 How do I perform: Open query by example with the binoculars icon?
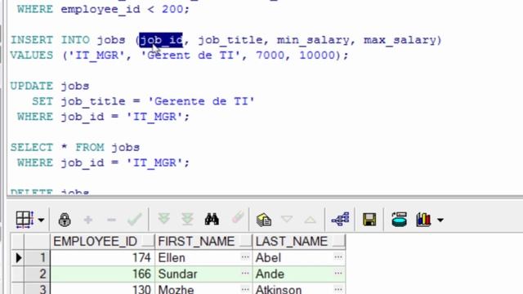(x=212, y=220)
